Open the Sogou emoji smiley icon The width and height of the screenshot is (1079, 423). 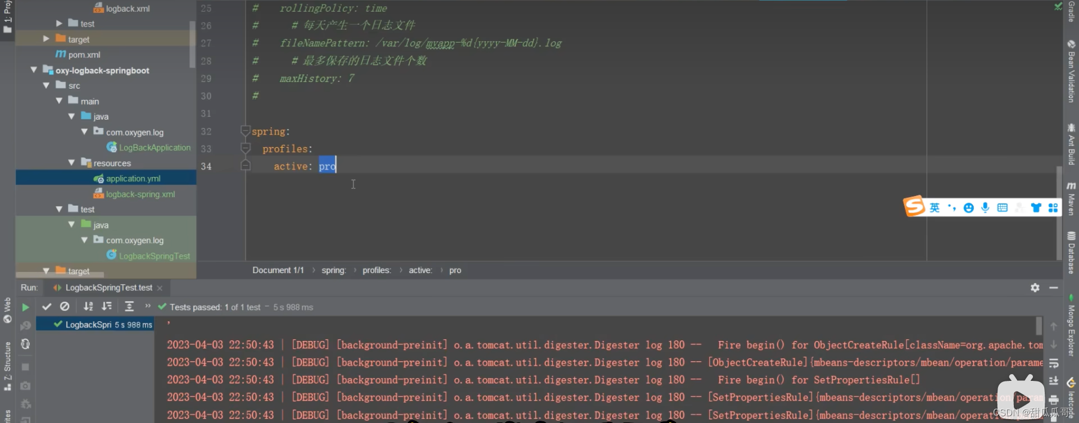pyautogui.click(x=968, y=208)
